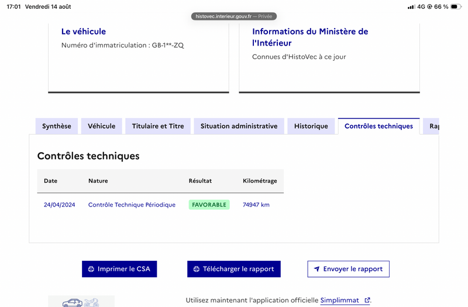Select the Contrôle Technique Périodique cell
This screenshot has width=468, height=307.
tap(132, 205)
